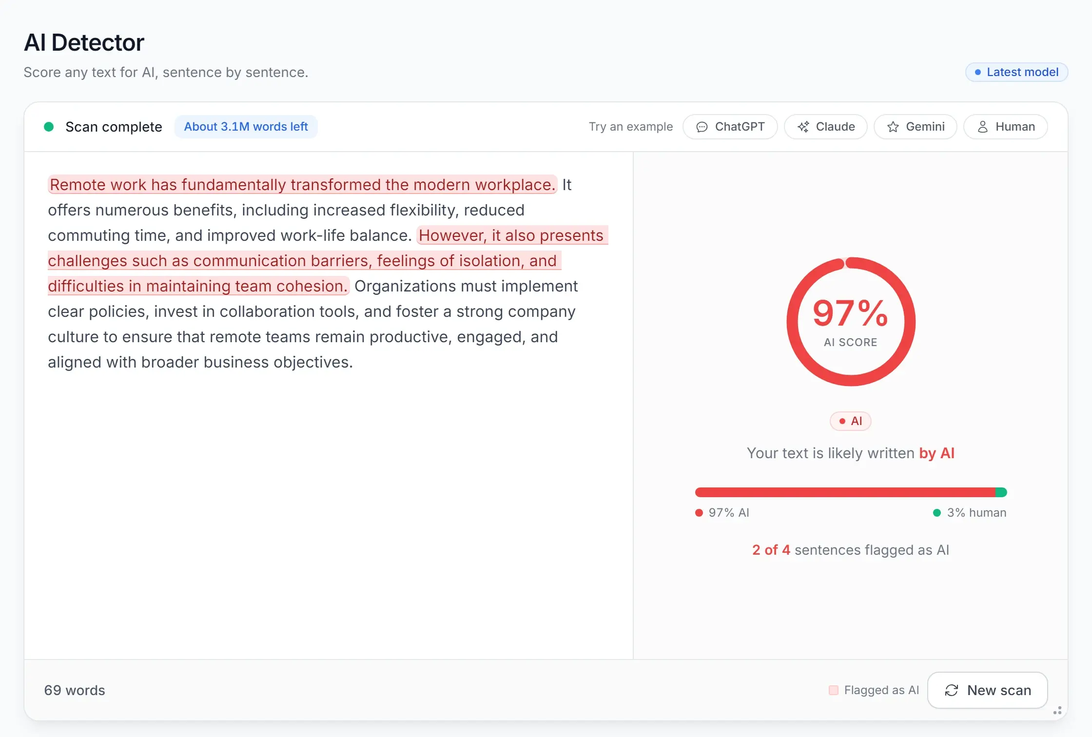Viewport: 1092px width, 737px height.
Task: Click the 'Scan complete' status text
Action: click(114, 127)
